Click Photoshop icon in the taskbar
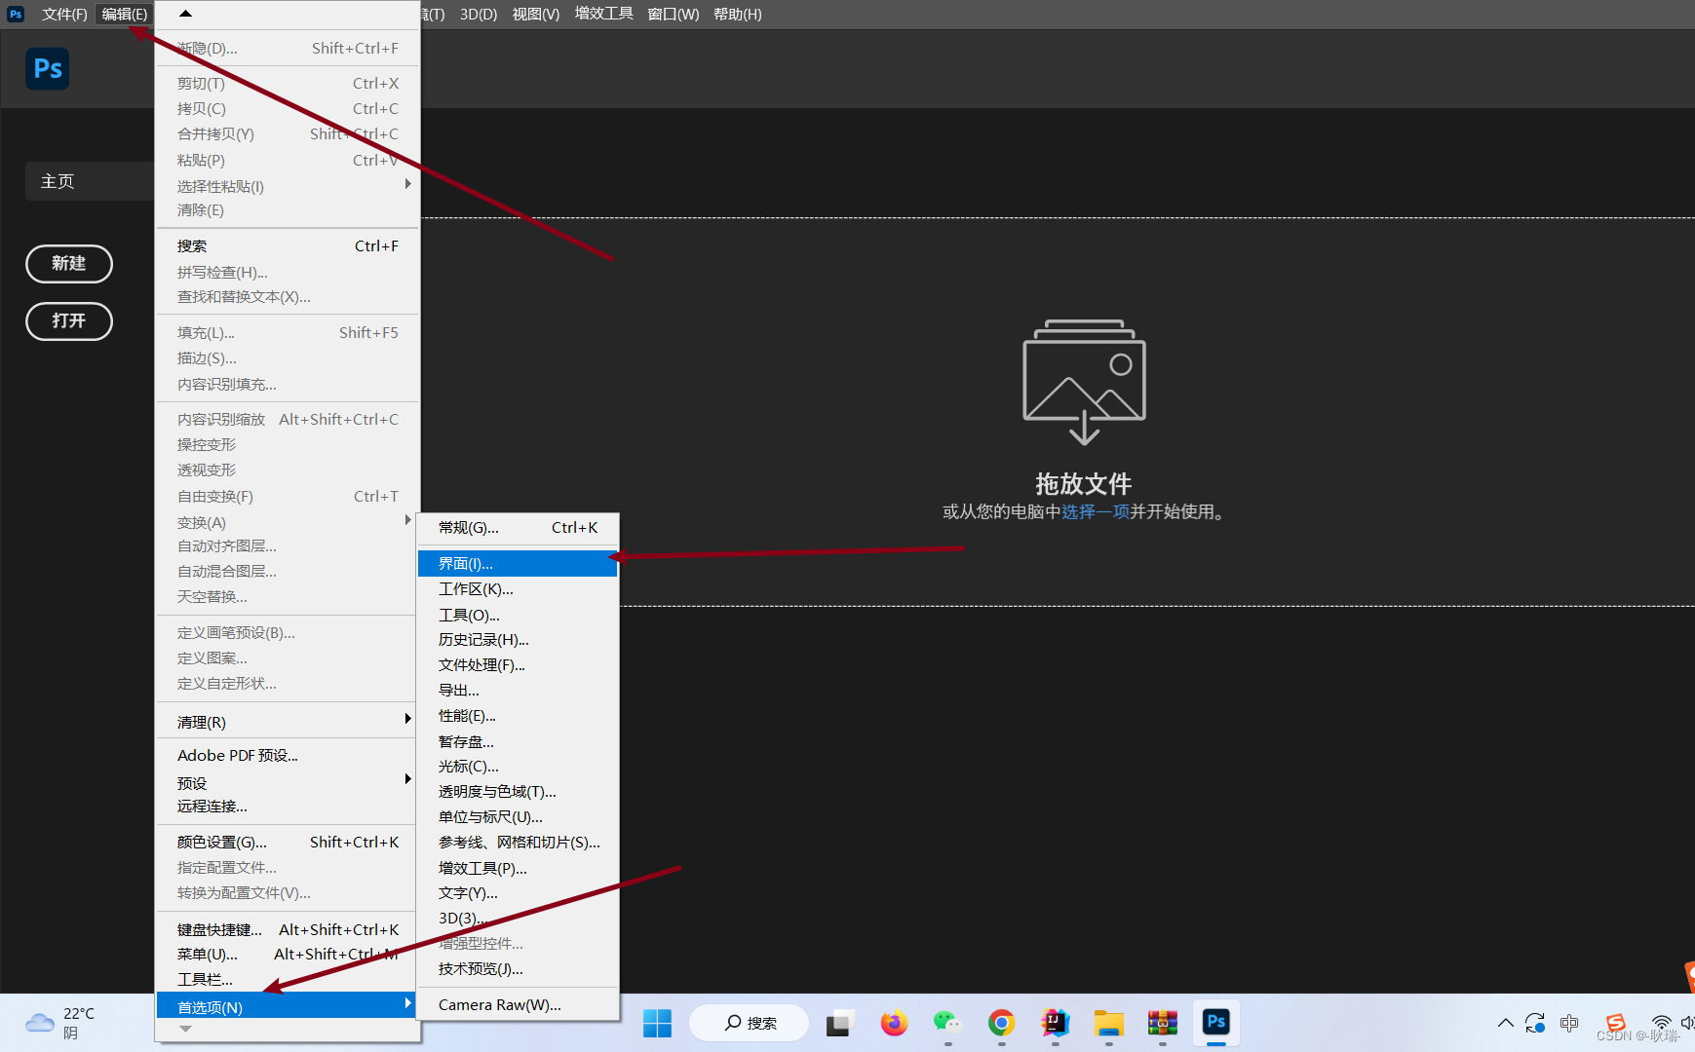 (1216, 1022)
